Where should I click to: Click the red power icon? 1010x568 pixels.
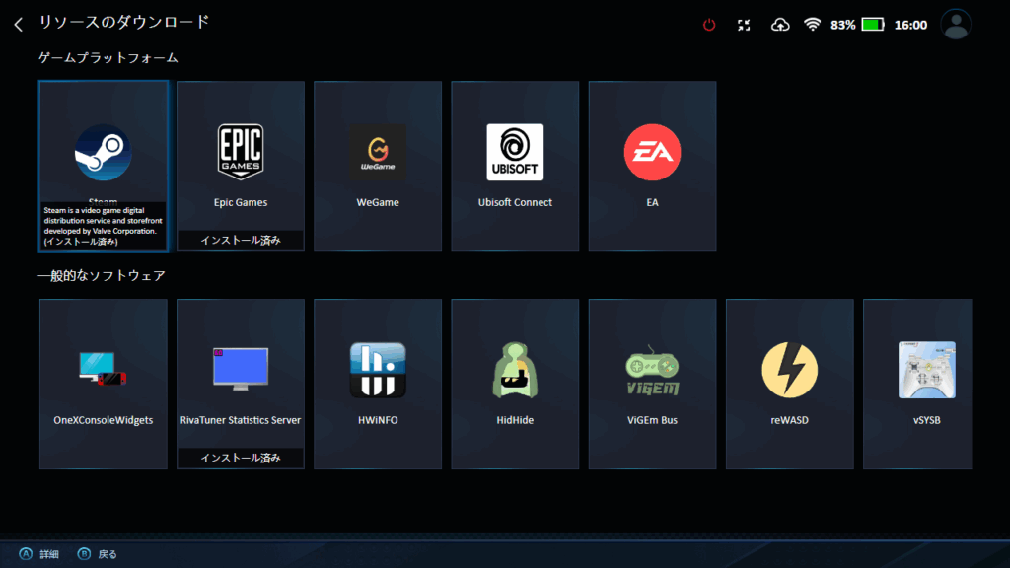pyautogui.click(x=709, y=25)
